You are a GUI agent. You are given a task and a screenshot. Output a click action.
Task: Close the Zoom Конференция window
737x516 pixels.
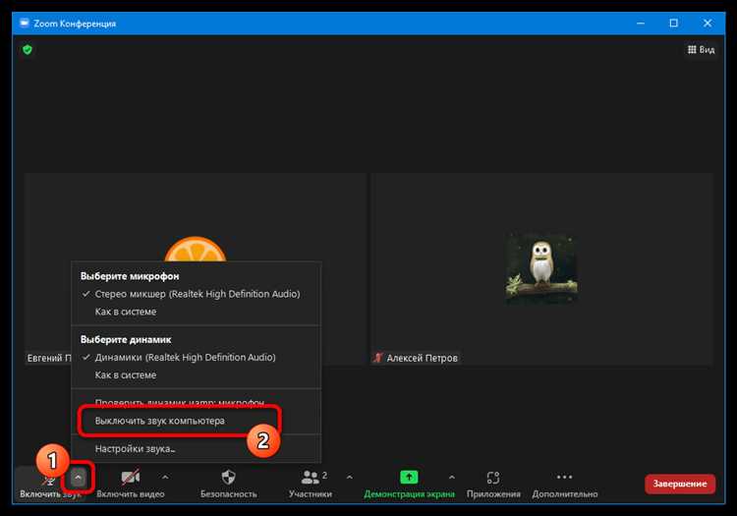click(x=708, y=23)
